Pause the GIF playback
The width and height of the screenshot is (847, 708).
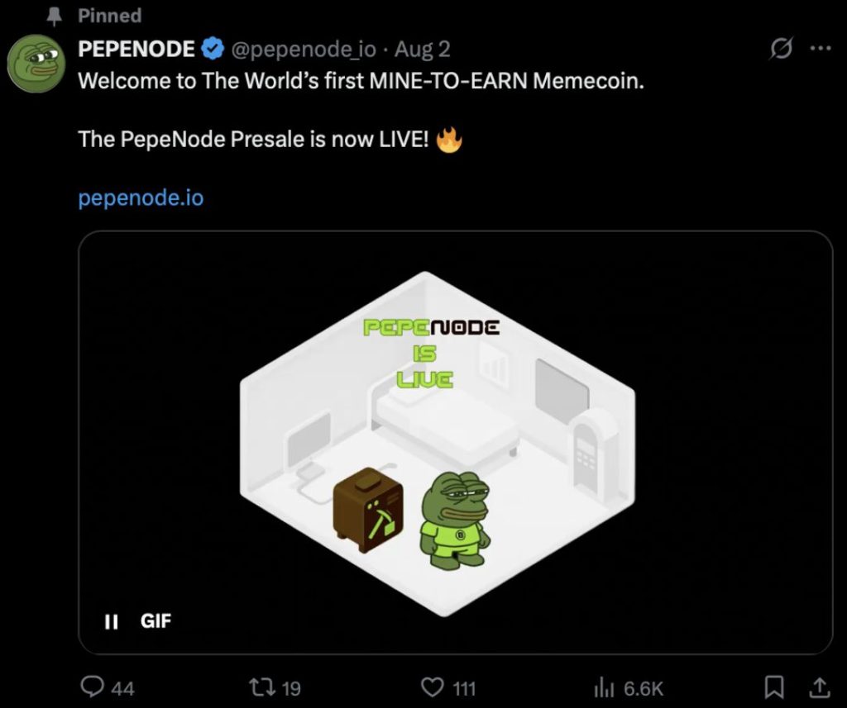click(111, 621)
